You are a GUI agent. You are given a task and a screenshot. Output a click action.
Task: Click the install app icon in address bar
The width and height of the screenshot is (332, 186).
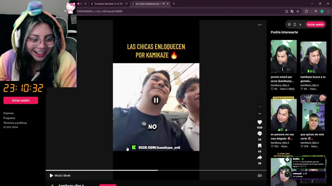[287, 11]
